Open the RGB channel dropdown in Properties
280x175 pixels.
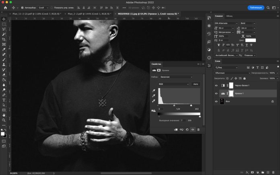click(173, 84)
